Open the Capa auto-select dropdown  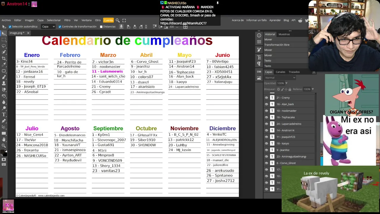point(48,27)
